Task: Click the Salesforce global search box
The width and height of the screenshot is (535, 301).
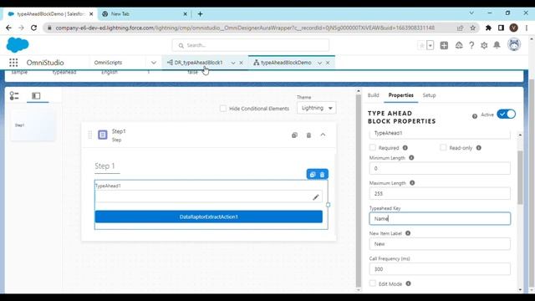Action: point(251,45)
